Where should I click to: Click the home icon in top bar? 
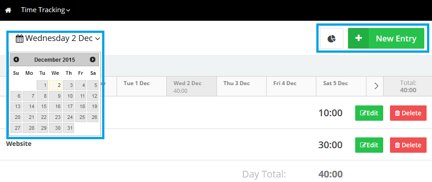(8, 10)
